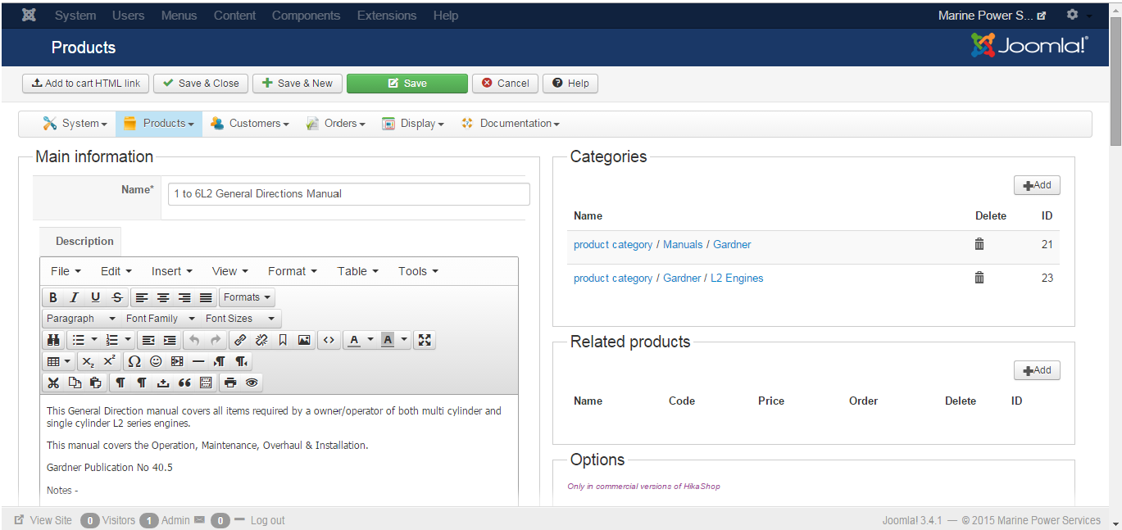Insert an image into the description
The width and height of the screenshot is (1122, 530).
[304, 340]
